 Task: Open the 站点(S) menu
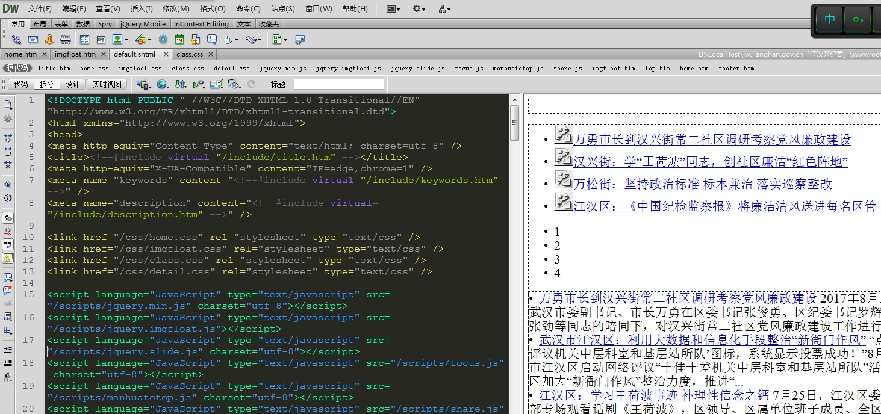click(283, 9)
